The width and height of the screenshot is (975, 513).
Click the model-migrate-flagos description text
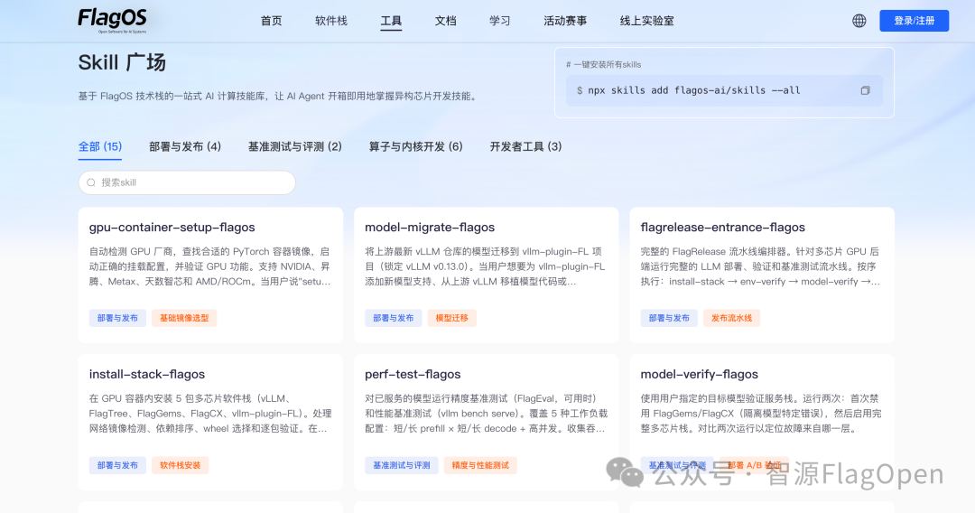pos(485,266)
